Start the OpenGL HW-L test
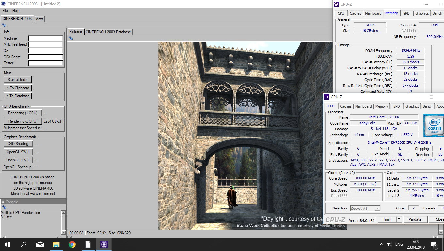 [18, 160]
